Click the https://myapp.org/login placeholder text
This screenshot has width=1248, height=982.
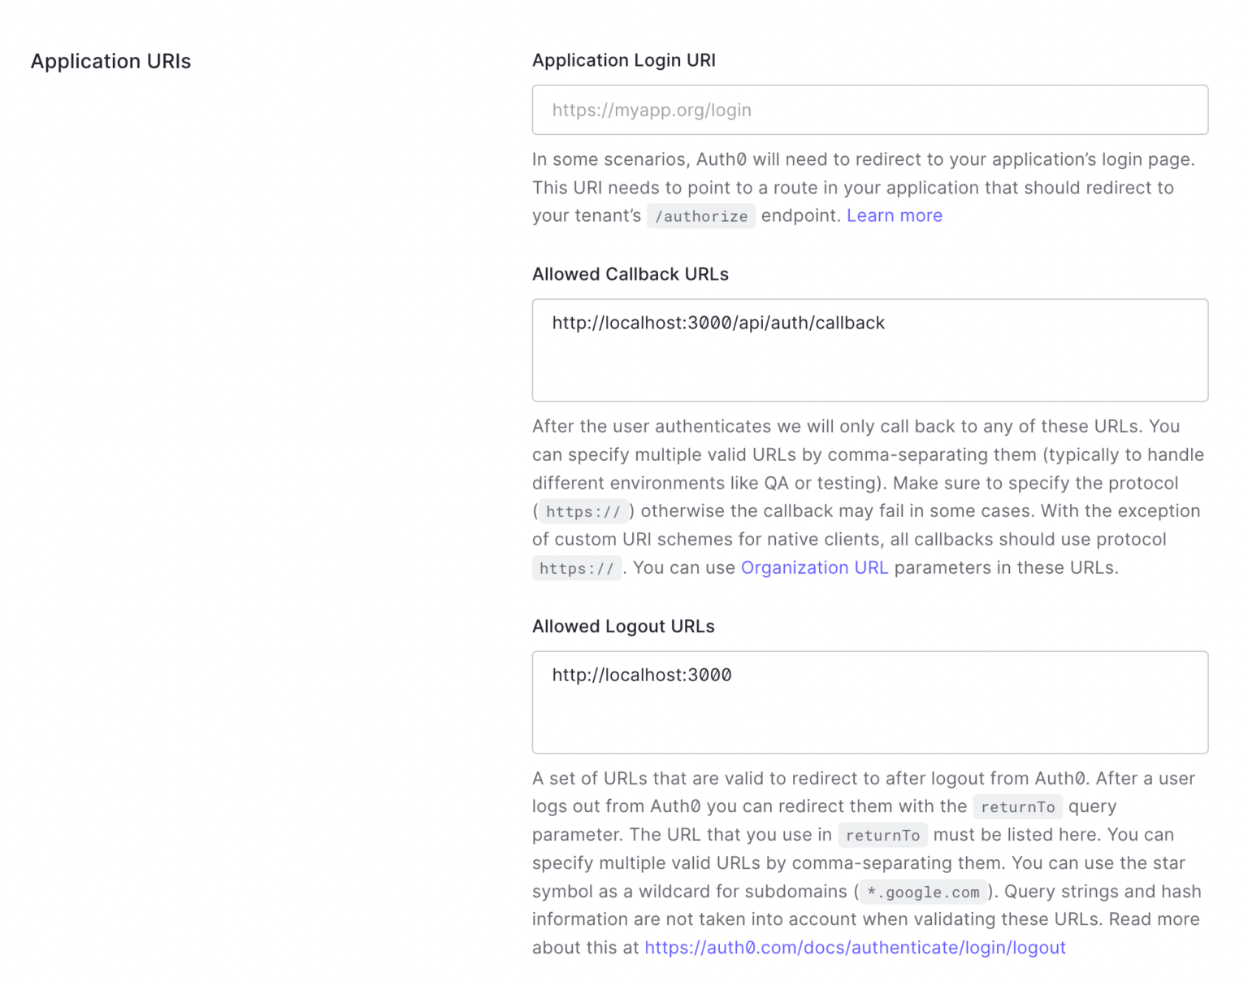651,110
